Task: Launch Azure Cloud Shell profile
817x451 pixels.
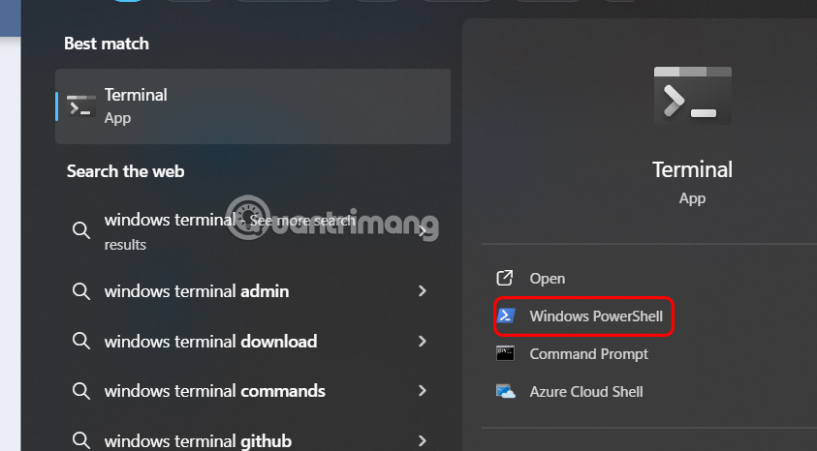Action: pyautogui.click(x=585, y=392)
